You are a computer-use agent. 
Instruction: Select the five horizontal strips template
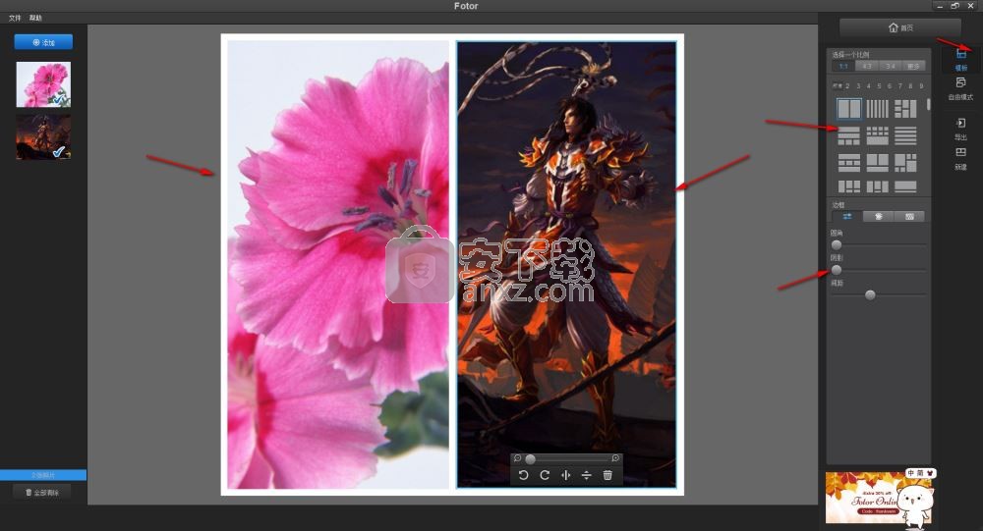click(x=905, y=135)
